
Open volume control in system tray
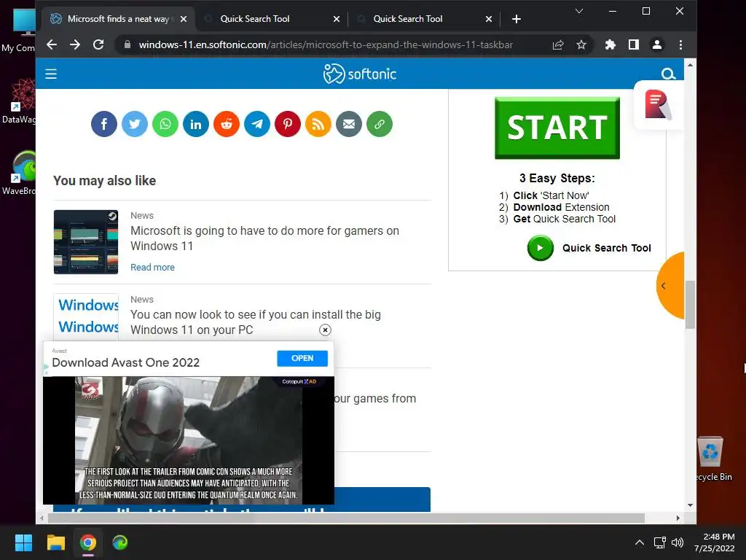point(678,542)
